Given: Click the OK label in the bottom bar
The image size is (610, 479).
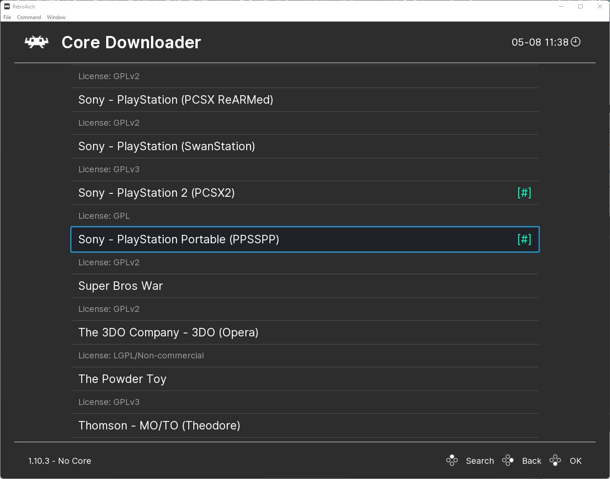Looking at the screenshot, I should pyautogui.click(x=575, y=460).
